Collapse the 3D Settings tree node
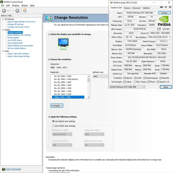The height and width of the screenshot is (173, 173). [3, 19]
